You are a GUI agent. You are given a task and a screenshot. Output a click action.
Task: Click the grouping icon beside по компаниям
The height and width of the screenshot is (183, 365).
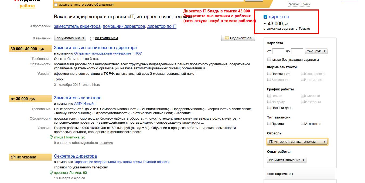coord(92,38)
